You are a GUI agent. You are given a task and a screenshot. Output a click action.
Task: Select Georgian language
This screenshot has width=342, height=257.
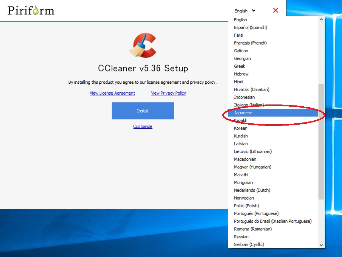click(273, 59)
